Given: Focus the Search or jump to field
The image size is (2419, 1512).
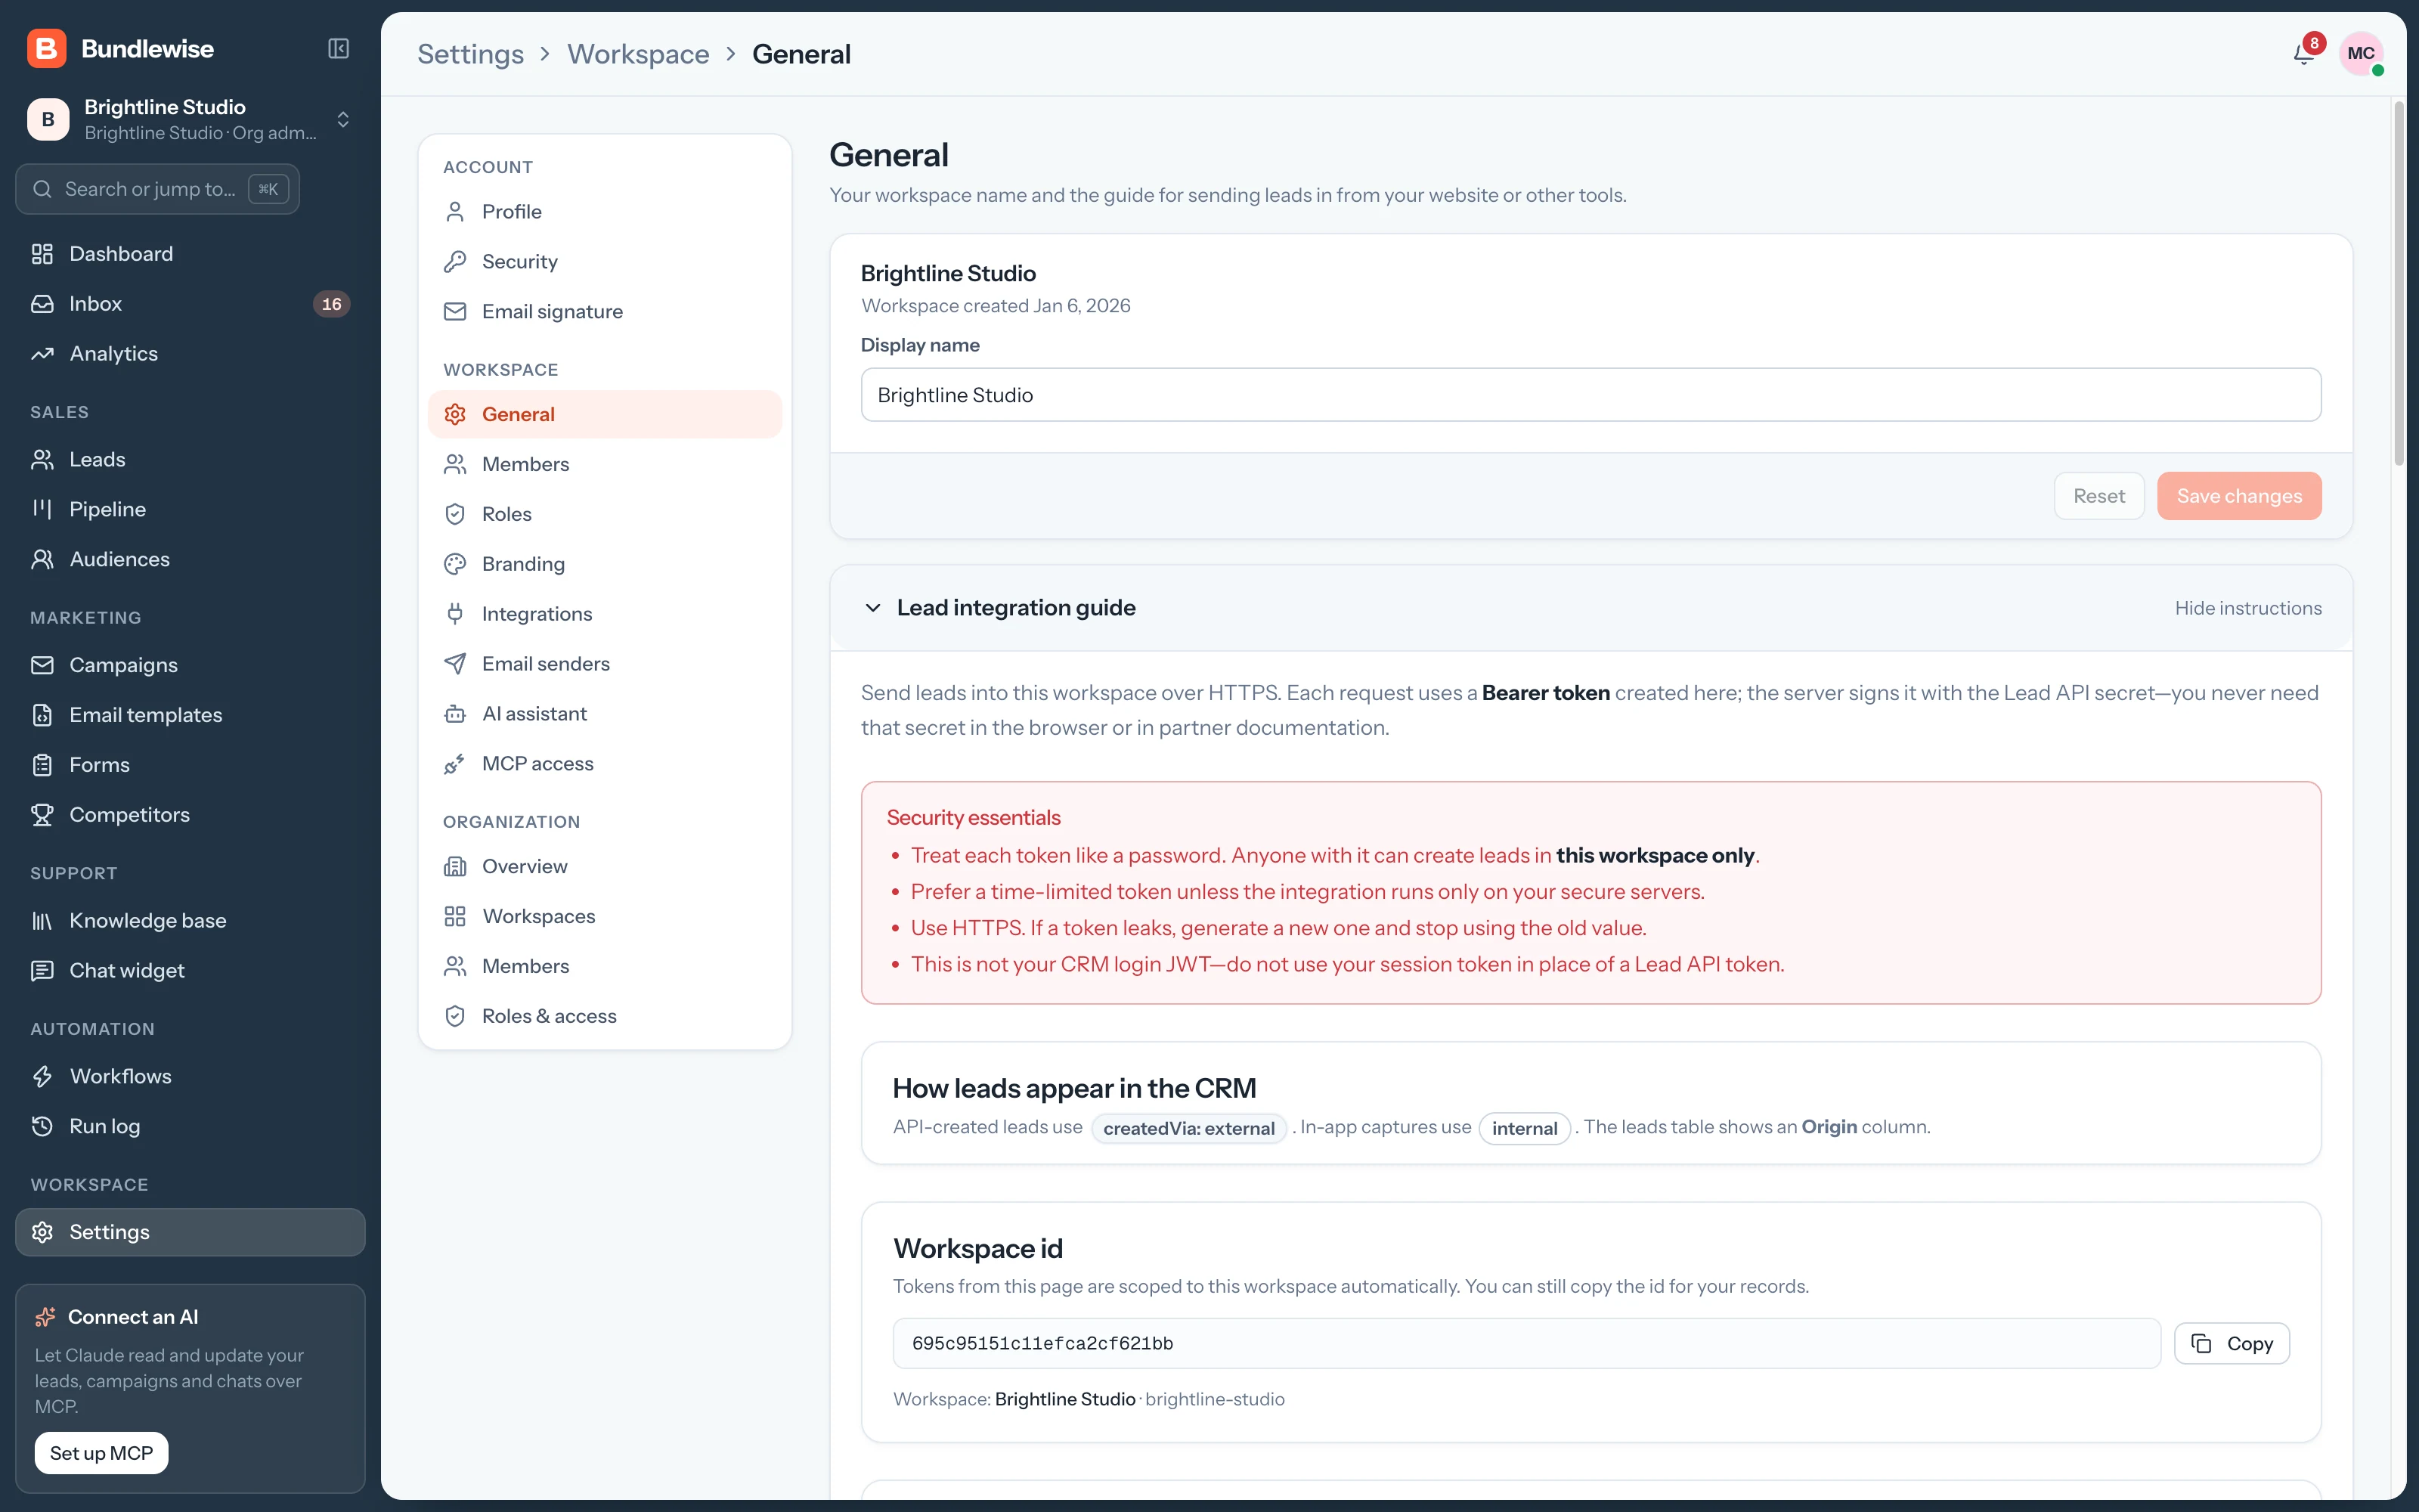Looking at the screenshot, I should click(x=158, y=189).
